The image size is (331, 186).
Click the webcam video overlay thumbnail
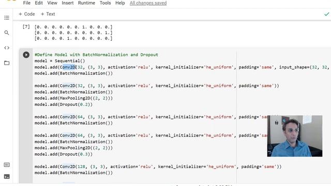294,136
